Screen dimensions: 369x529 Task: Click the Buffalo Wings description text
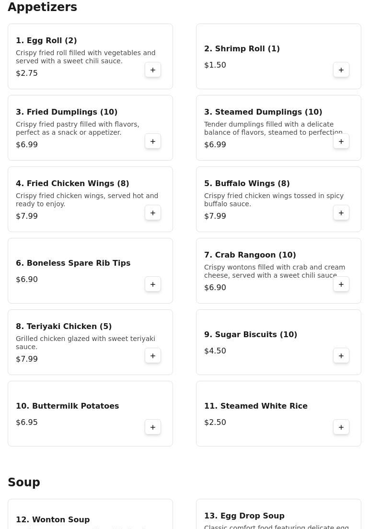[274, 200]
